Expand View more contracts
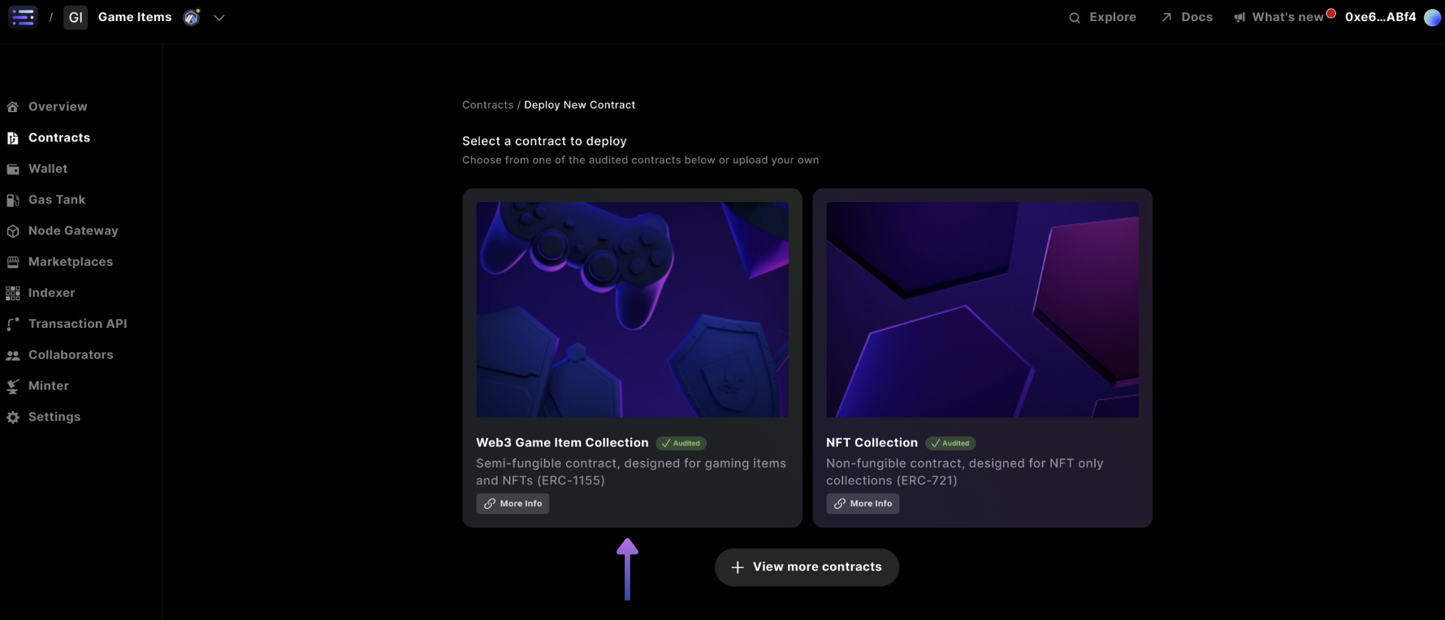 point(807,566)
